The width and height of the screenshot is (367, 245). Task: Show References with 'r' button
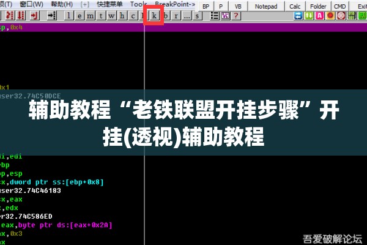176,16
